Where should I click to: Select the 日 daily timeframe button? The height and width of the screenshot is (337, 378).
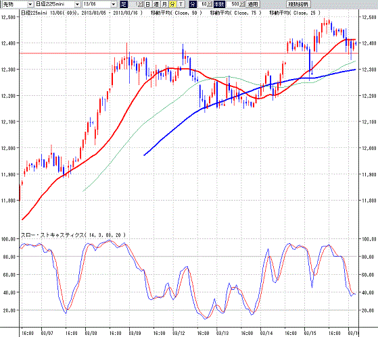[148, 4]
